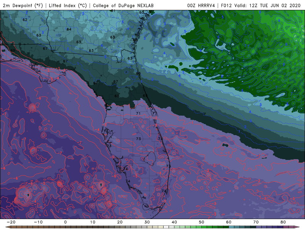Click the "62" dewpoint value on the map
This screenshot has width=305, height=229.
(25, 20)
